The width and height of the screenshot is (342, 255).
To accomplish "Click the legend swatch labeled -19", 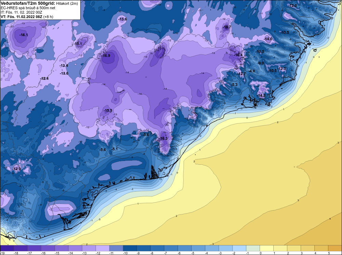I will (7, 248).
